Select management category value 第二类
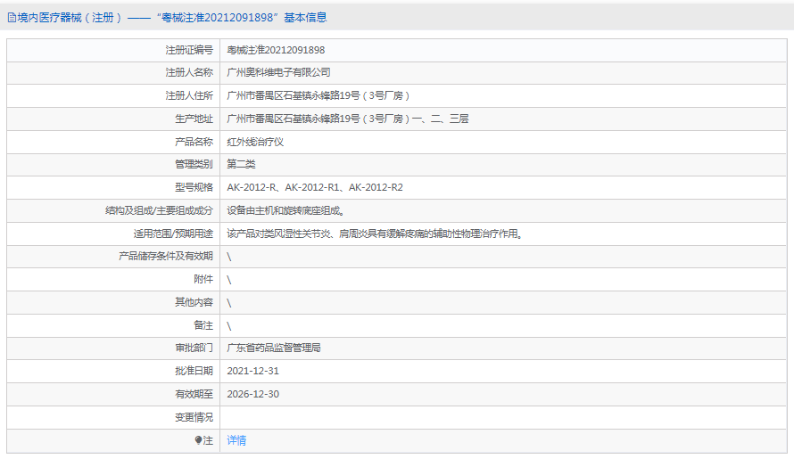The image size is (794, 459). pyautogui.click(x=241, y=164)
